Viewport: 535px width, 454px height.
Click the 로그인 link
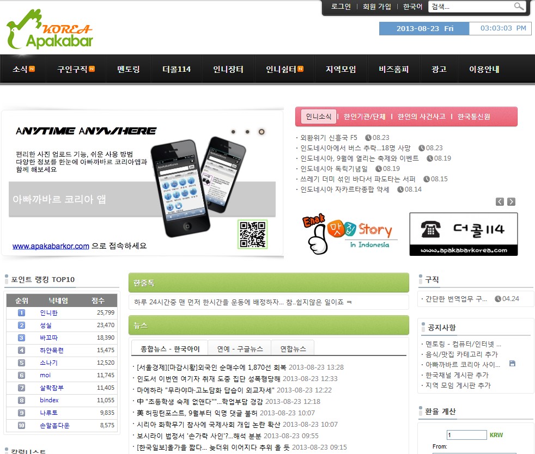click(x=341, y=7)
